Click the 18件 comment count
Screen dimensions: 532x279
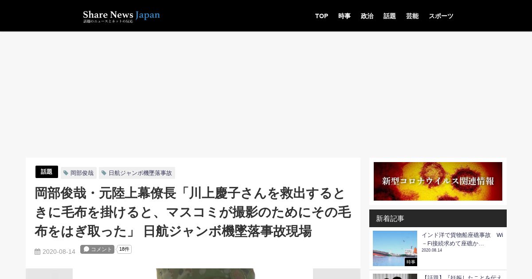tap(124, 249)
